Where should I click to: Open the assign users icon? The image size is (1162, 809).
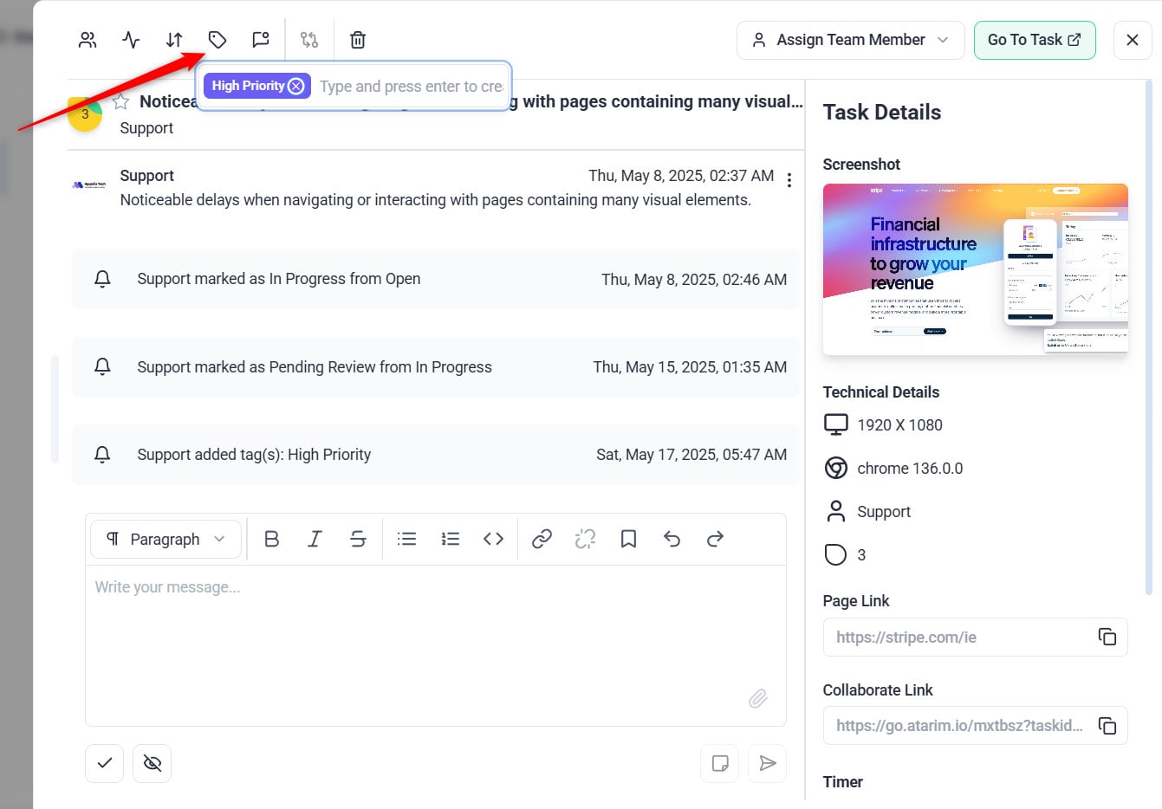[x=88, y=40]
